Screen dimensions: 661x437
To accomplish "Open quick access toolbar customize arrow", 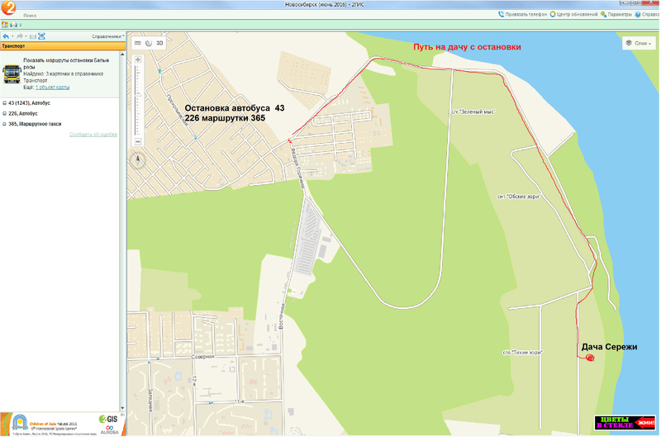I will [x=21, y=25].
